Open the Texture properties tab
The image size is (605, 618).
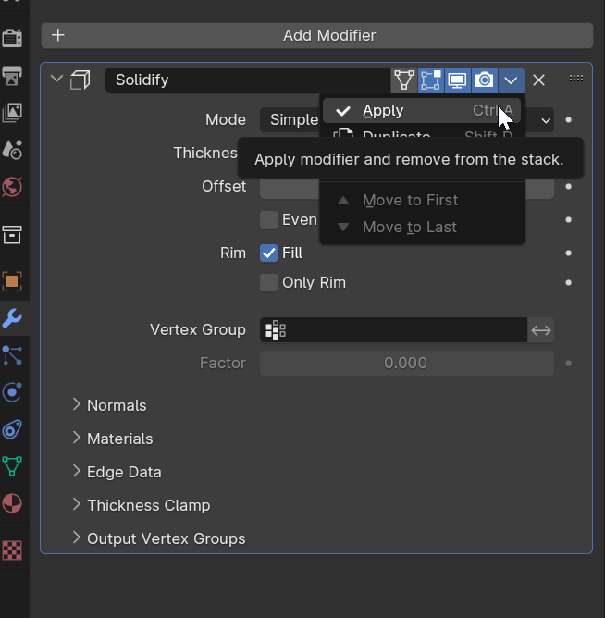[x=12, y=550]
